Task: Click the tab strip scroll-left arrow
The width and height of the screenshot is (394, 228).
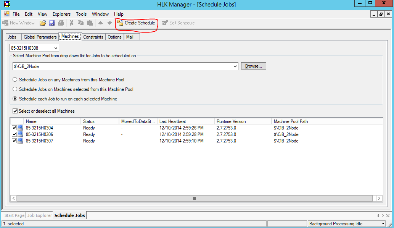Action: (x=378, y=216)
